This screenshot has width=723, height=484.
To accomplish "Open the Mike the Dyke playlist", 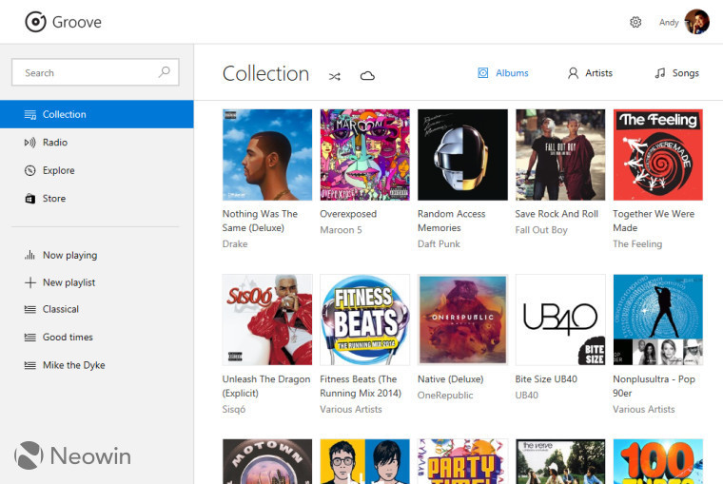I will [97, 365].
